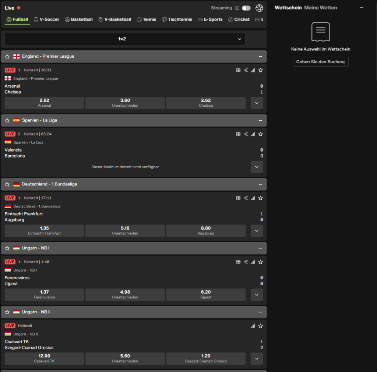
Task: Favorite the Arsenal vs Chelsea match
Action: (x=260, y=70)
